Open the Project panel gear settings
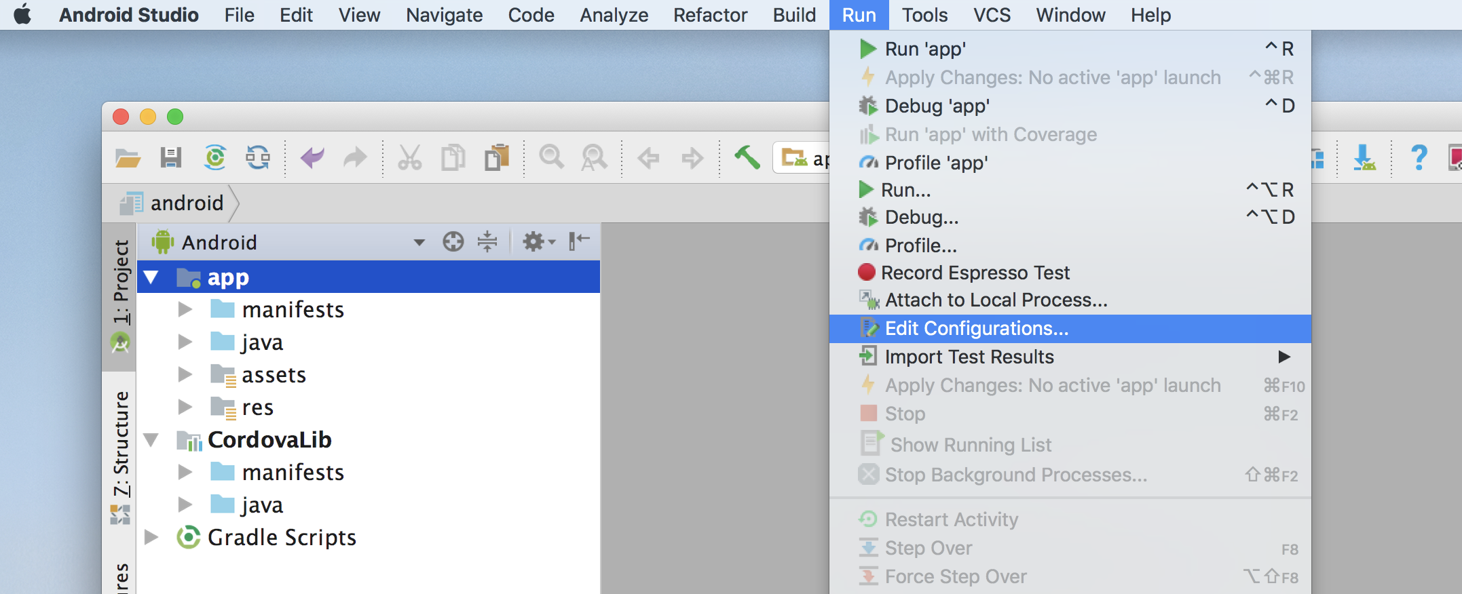The height and width of the screenshot is (594, 1462). 539,241
